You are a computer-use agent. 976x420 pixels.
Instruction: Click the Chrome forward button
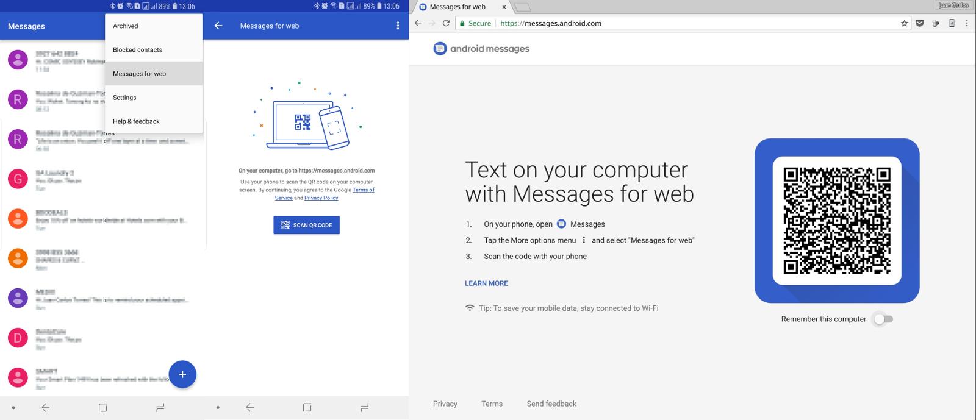pyautogui.click(x=432, y=23)
